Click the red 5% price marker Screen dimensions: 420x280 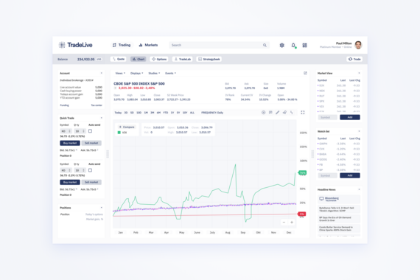302,214
